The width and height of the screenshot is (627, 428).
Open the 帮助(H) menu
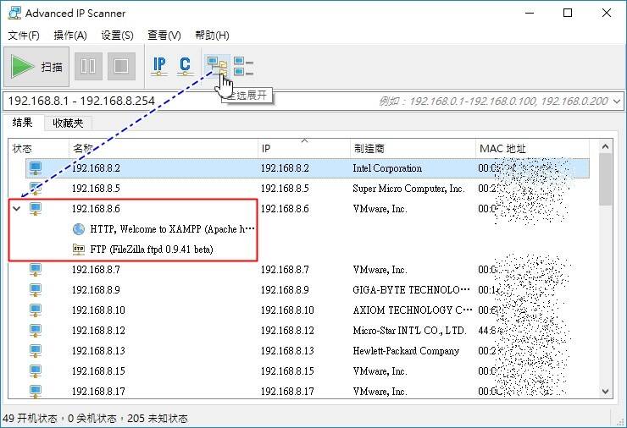coord(212,36)
